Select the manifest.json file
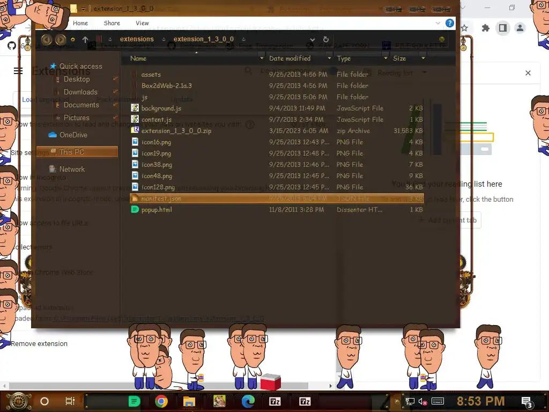Image resolution: width=549 pixels, height=412 pixels. (x=277, y=198)
